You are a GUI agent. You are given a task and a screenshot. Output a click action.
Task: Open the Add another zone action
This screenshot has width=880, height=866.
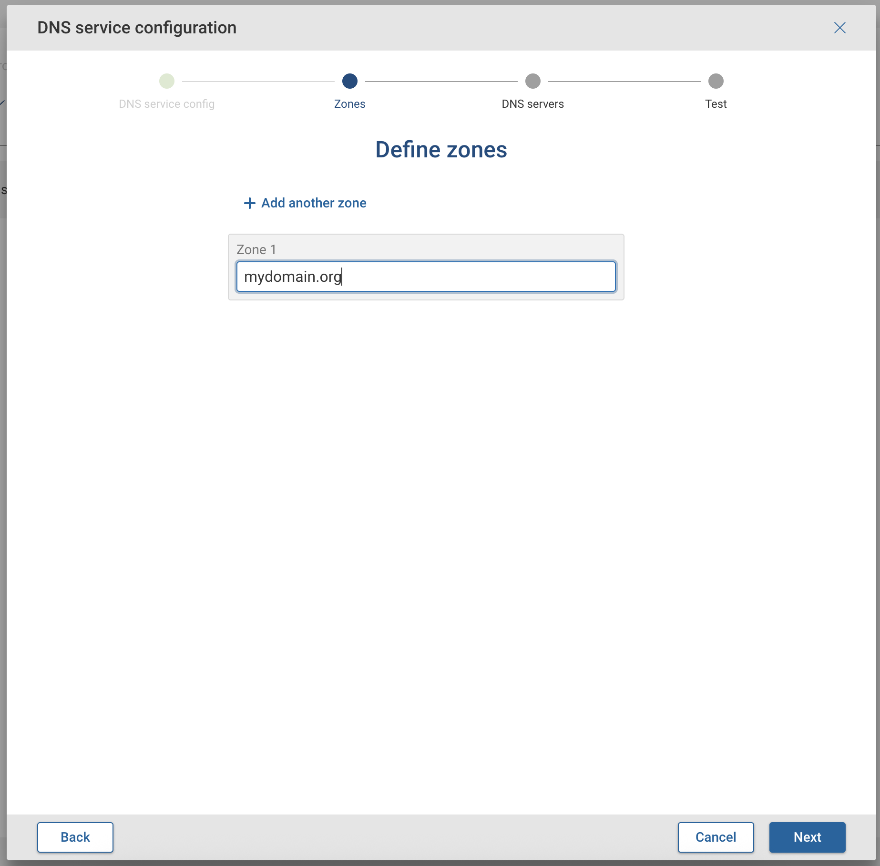pyautogui.click(x=313, y=203)
